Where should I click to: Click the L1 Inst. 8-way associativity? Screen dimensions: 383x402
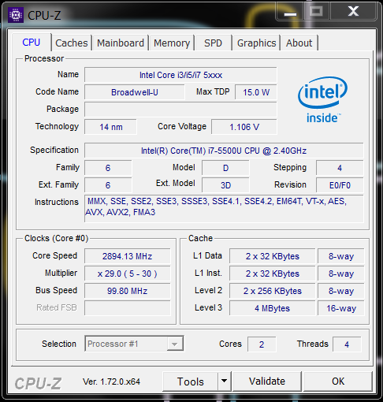point(341,274)
